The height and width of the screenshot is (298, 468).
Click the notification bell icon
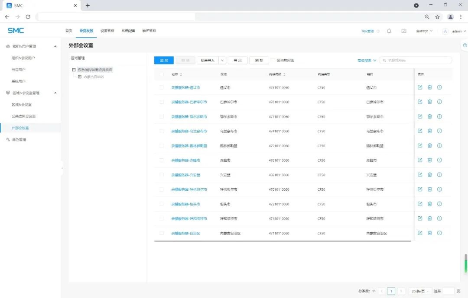(389, 31)
